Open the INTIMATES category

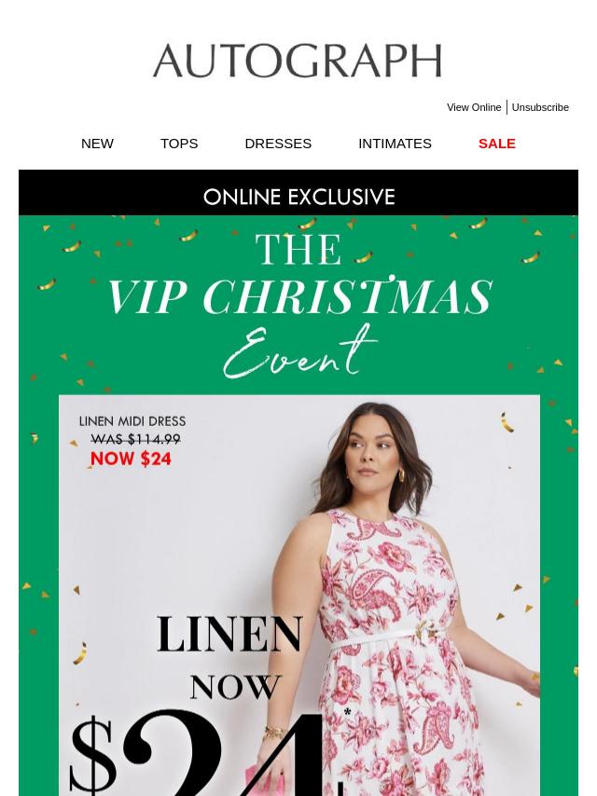[x=395, y=144]
